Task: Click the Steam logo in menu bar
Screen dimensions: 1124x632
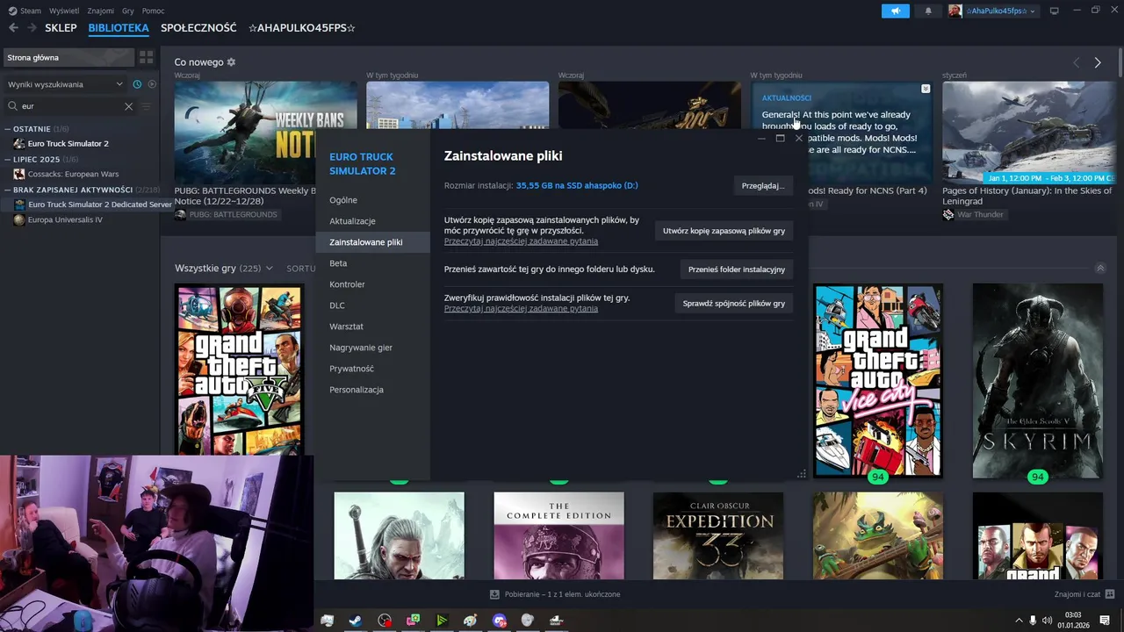Action: tap(12, 11)
